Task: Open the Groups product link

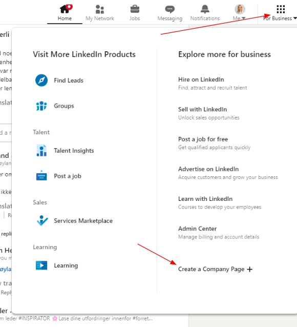Action: click(x=64, y=106)
